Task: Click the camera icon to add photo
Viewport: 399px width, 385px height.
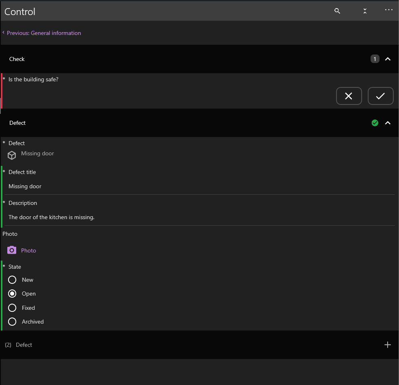Action: click(12, 250)
